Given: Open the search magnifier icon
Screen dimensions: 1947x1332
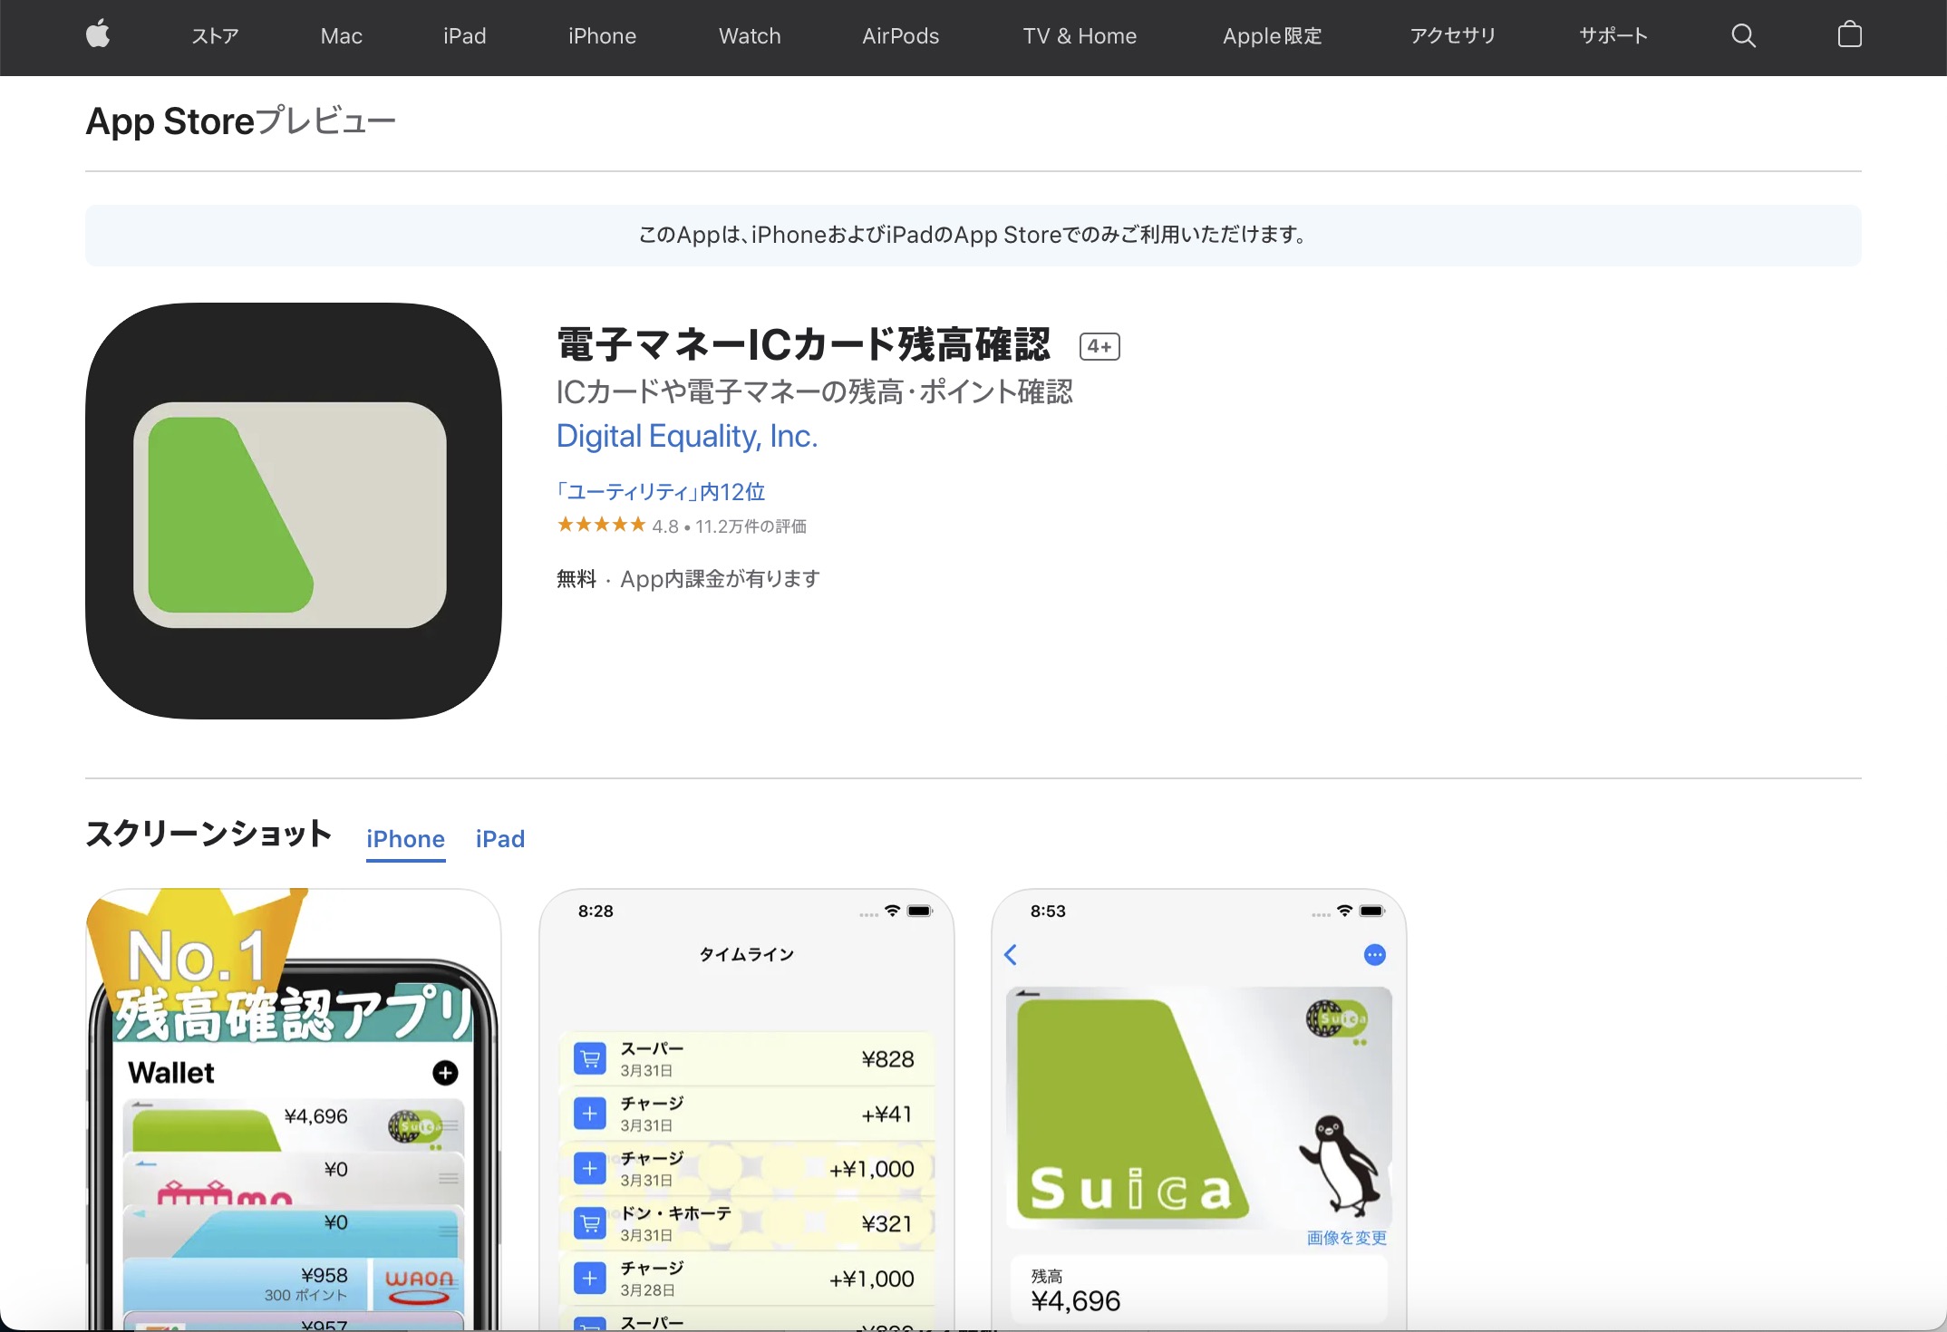Looking at the screenshot, I should coord(1743,35).
